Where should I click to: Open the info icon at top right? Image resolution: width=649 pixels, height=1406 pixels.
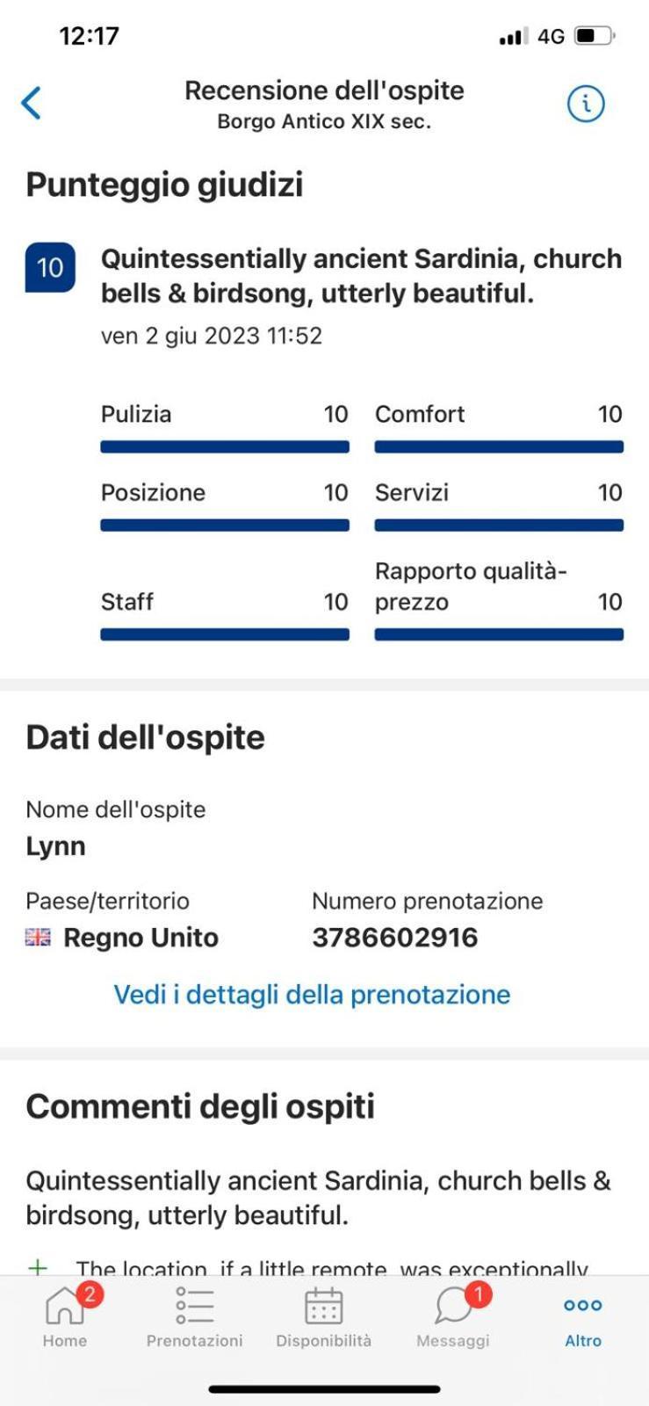[586, 104]
